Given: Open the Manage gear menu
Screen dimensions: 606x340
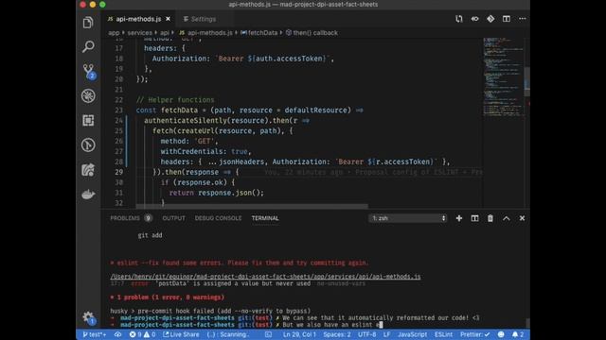Looking at the screenshot, I should click(x=88, y=317).
